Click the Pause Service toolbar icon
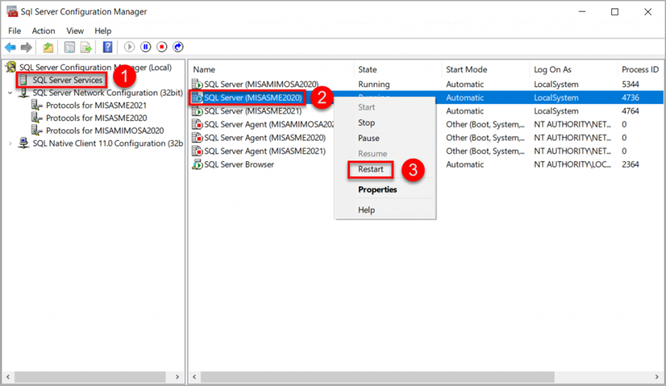 click(145, 47)
